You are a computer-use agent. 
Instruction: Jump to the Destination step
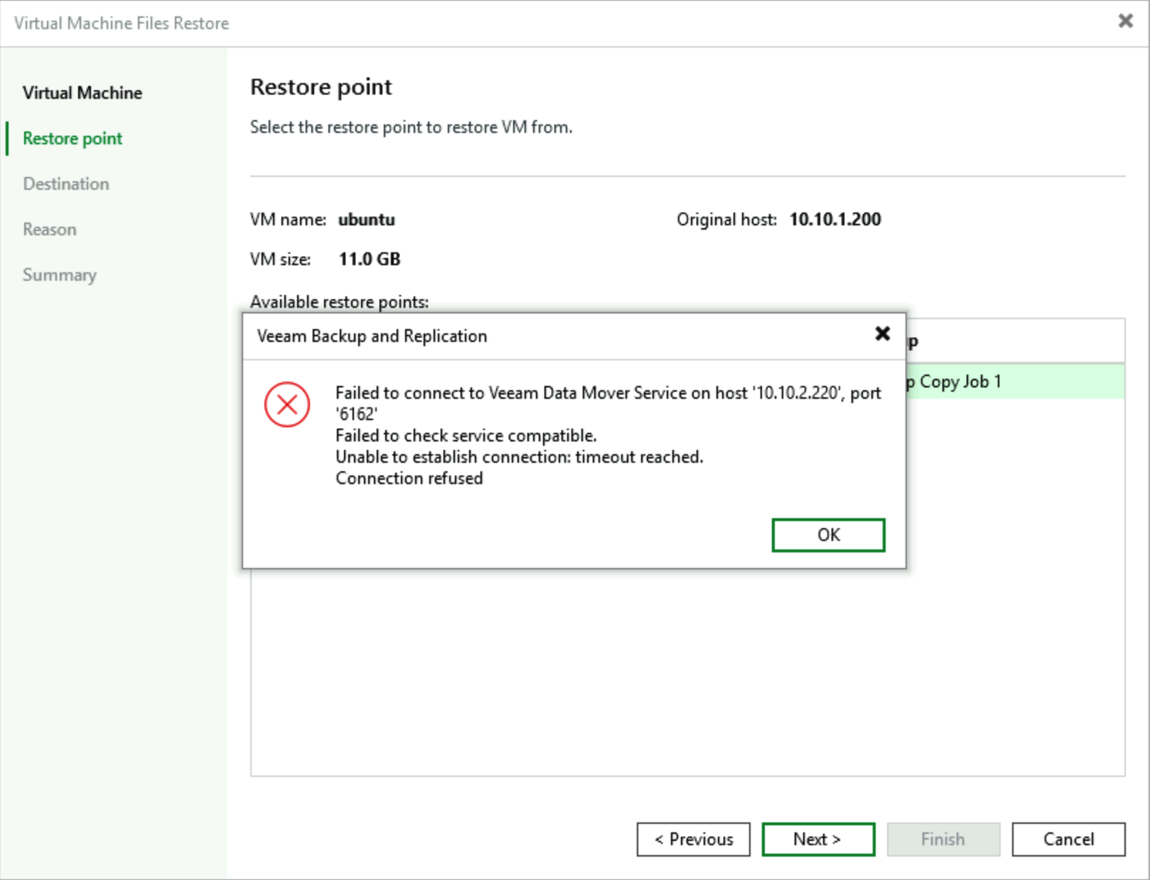pos(66,184)
